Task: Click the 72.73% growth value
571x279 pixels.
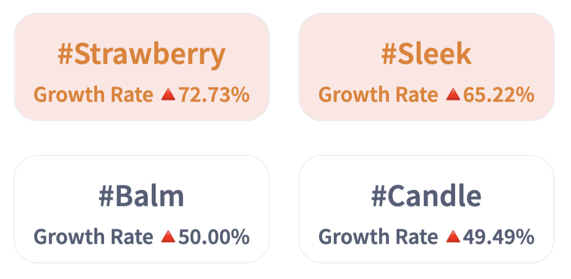Action: click(214, 95)
